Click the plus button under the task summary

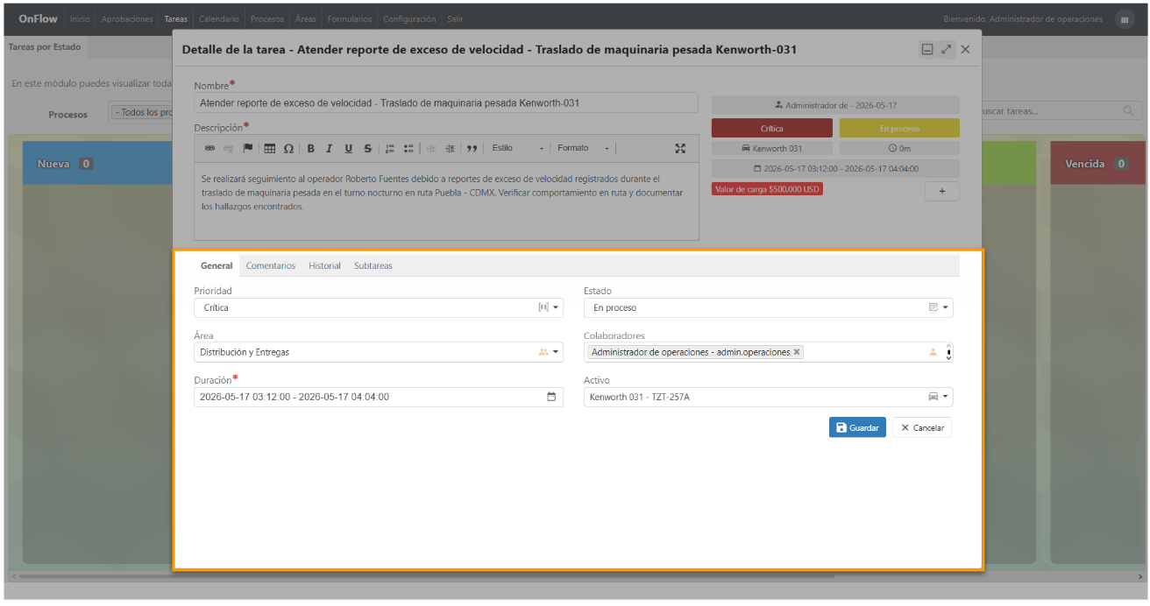coord(942,192)
